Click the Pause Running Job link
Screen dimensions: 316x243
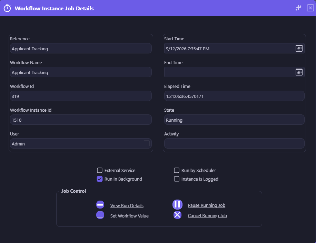[207, 205]
